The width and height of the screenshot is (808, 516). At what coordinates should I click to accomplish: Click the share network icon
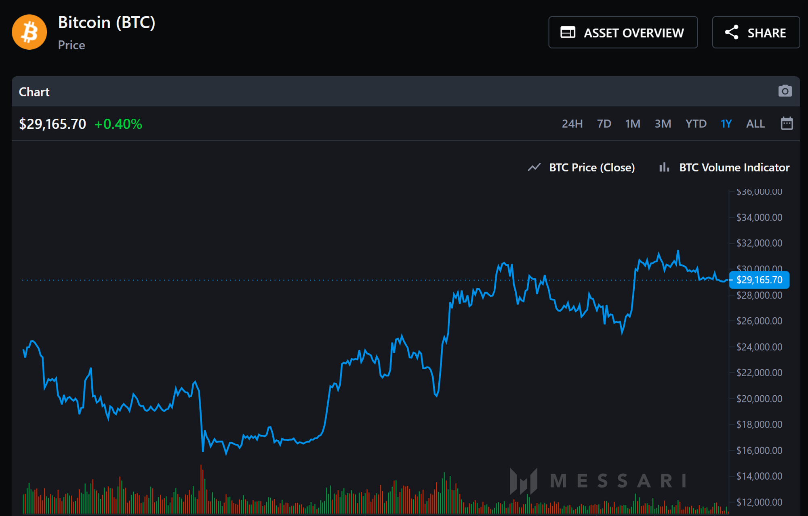click(x=732, y=33)
